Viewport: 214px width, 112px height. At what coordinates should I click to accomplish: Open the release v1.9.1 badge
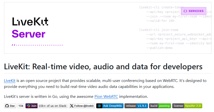(x=136, y=106)
